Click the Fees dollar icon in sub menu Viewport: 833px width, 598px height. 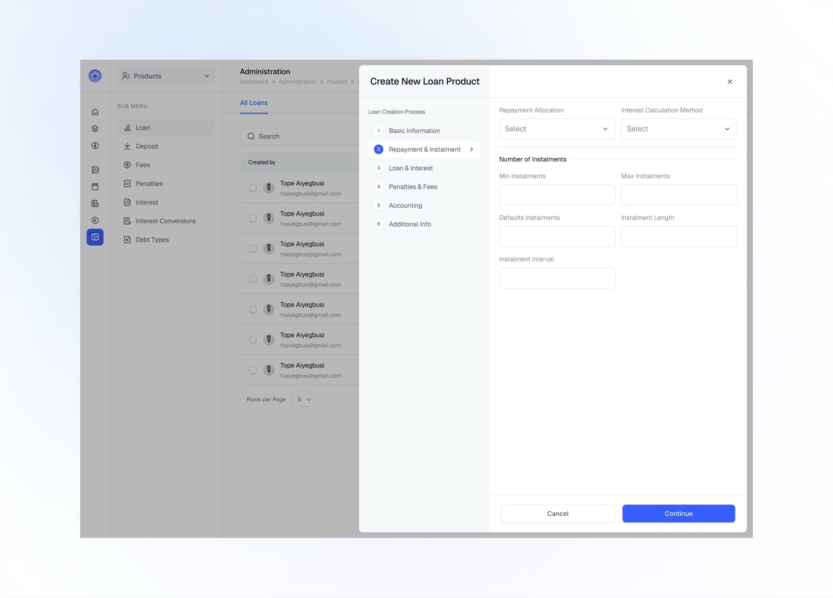(x=127, y=165)
